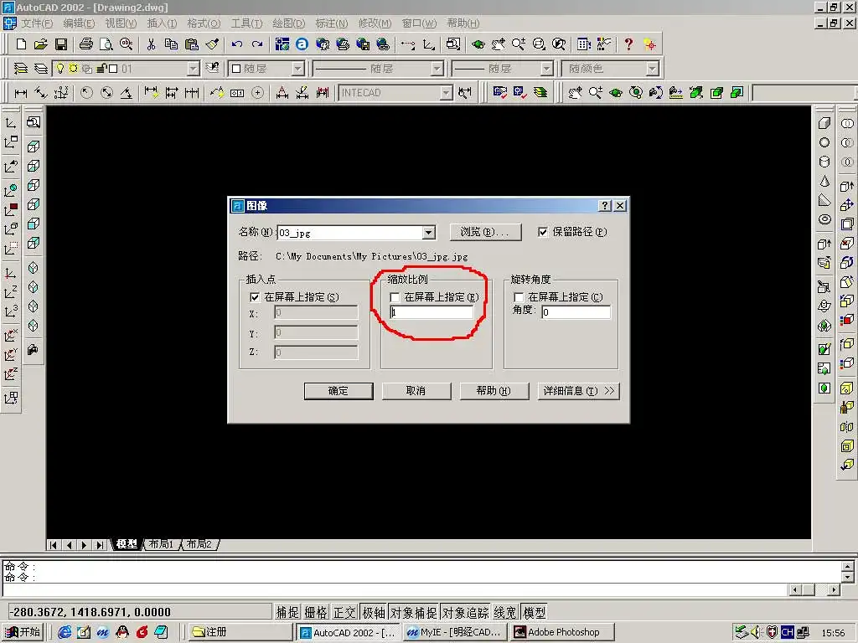Enable 在屏幕上指定 under 缩放比例
Viewport: 858px width, 643px height.
pyautogui.click(x=395, y=297)
